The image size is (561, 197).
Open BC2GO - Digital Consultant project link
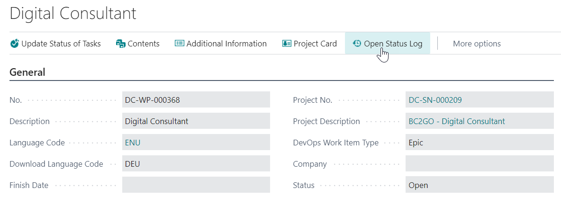coord(457,121)
